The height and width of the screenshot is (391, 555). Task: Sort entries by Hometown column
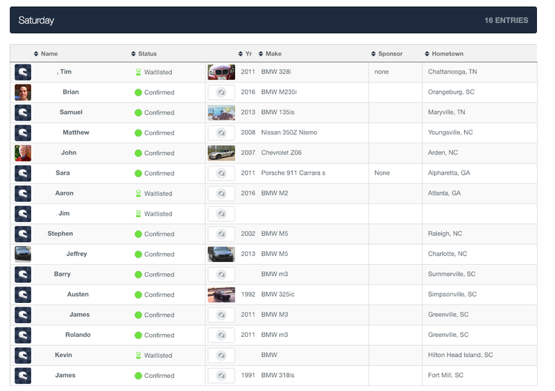(x=444, y=54)
